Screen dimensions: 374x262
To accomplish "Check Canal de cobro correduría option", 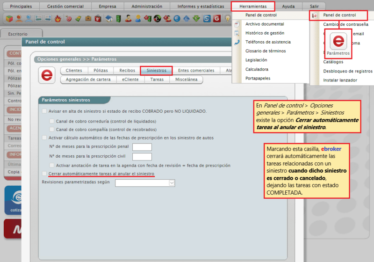I will (x=52, y=121).
